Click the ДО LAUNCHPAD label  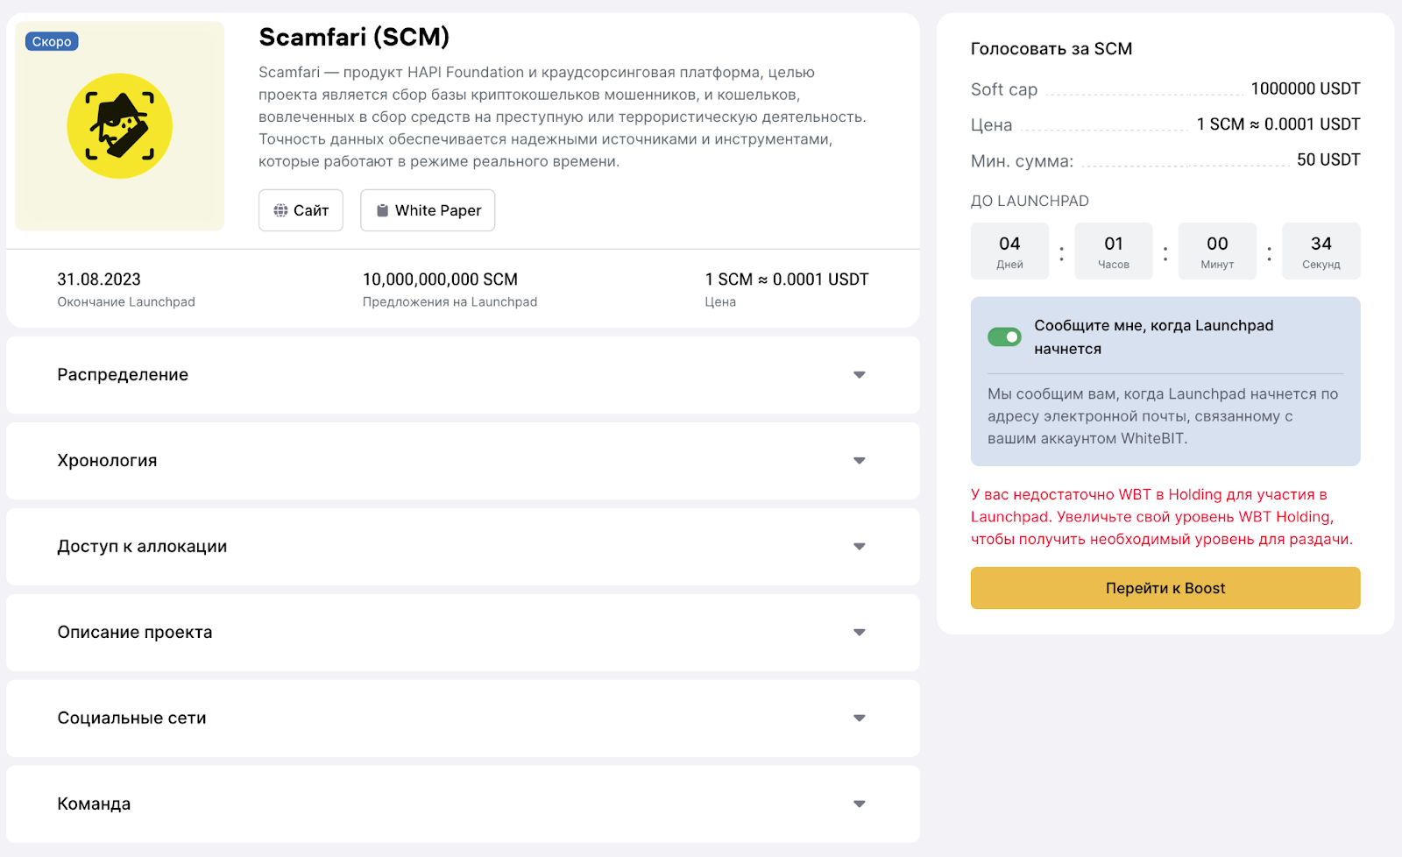(1030, 201)
